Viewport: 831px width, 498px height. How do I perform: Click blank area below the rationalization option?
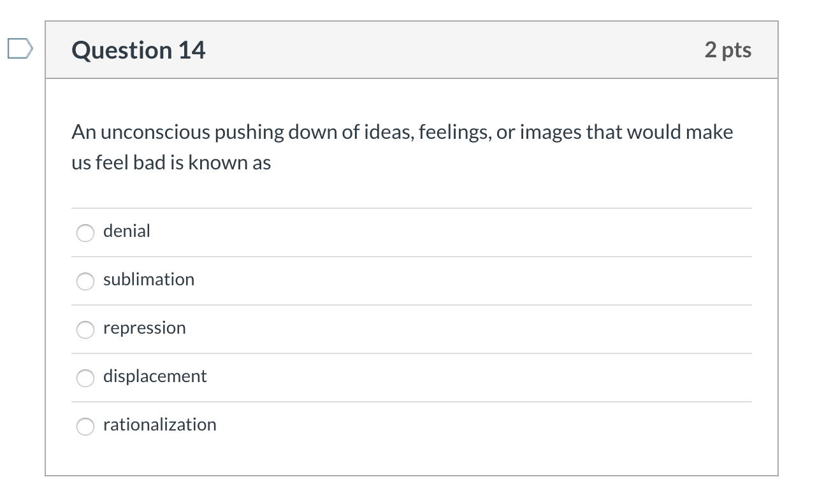[411, 456]
